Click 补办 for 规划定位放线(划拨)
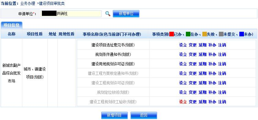This screenshot has width=258, height=120. 212,92
